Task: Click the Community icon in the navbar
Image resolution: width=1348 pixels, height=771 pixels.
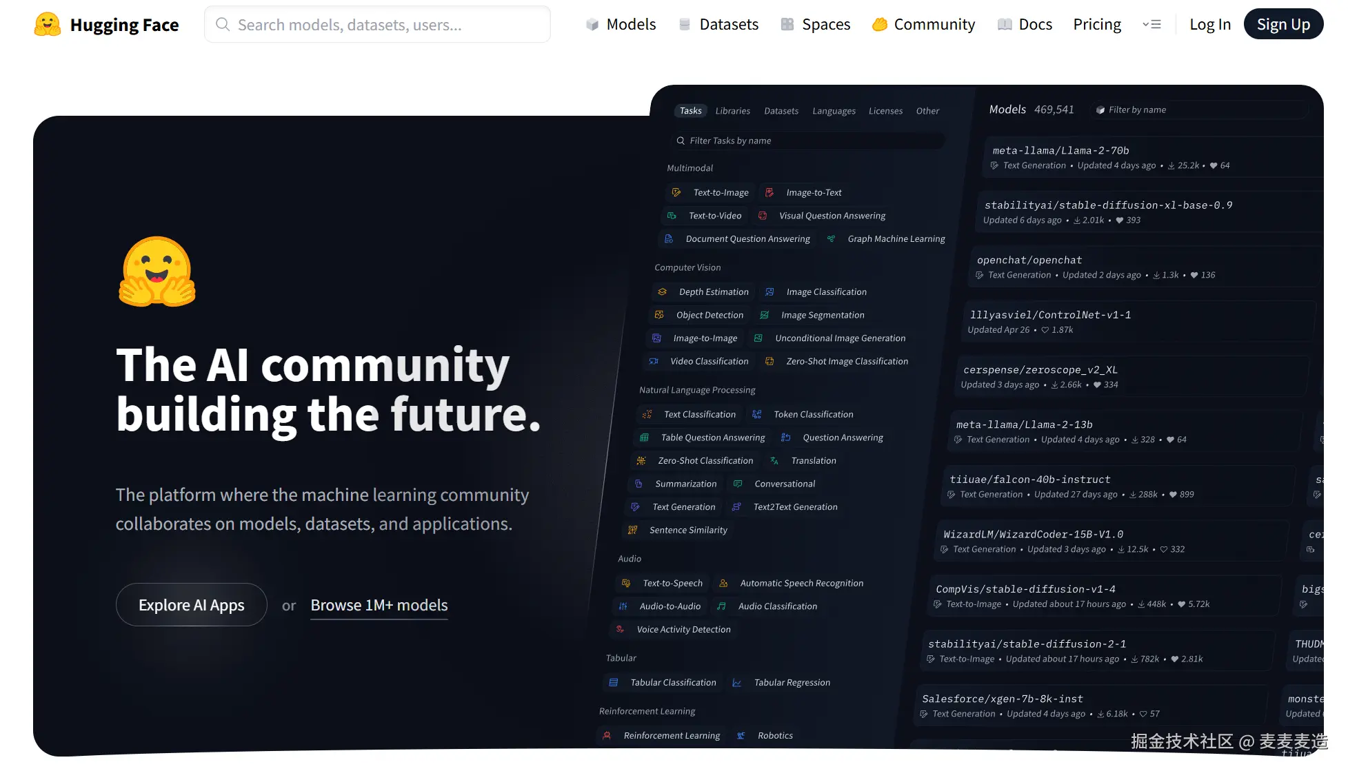Action: 879,25
